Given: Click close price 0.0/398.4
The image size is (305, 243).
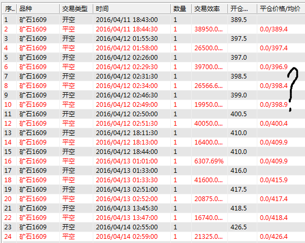Looking at the screenshot, I should pos(274,86).
